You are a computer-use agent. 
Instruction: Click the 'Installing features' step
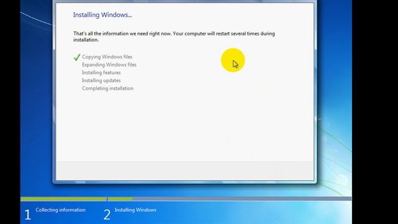101,72
